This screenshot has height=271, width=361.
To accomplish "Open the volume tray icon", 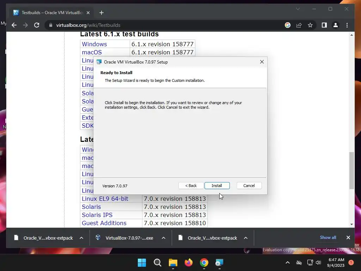I will click(318, 263).
